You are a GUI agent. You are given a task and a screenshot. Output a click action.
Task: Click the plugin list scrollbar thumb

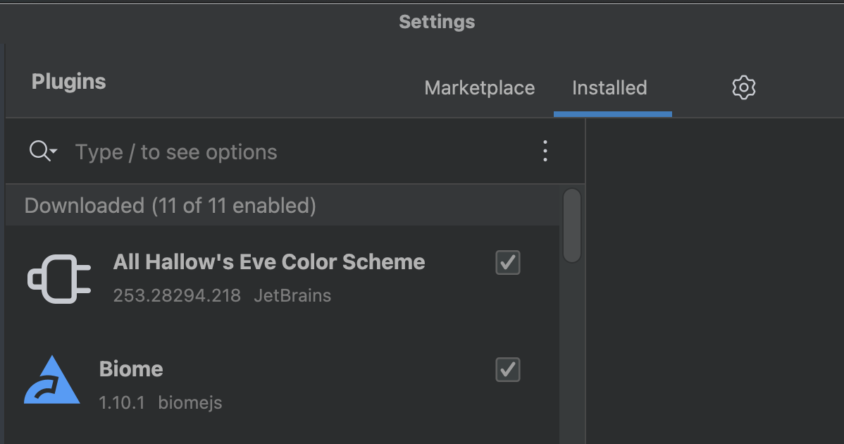coord(571,226)
